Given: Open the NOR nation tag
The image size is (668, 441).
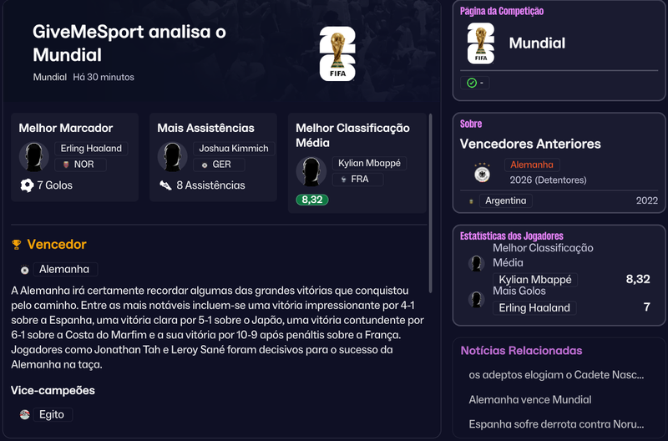Looking at the screenshot, I should [x=80, y=165].
